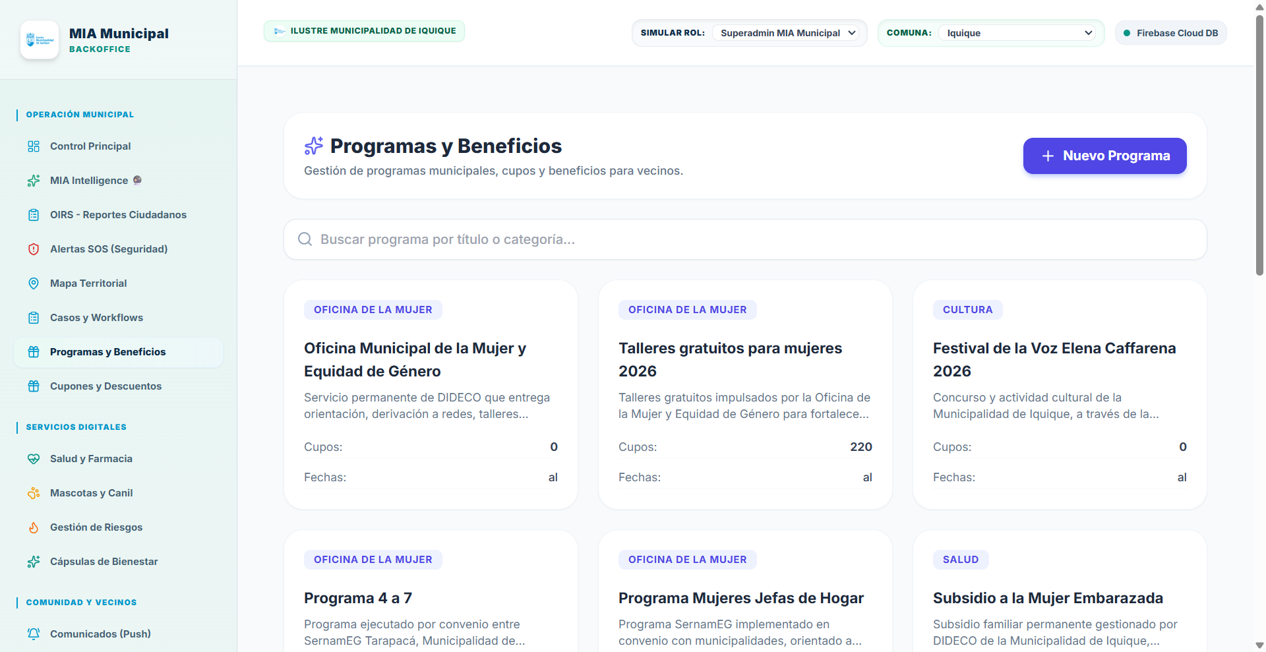Click the MIA Intelligence sparkle icon
The height and width of the screenshot is (652, 1266).
click(x=34, y=181)
